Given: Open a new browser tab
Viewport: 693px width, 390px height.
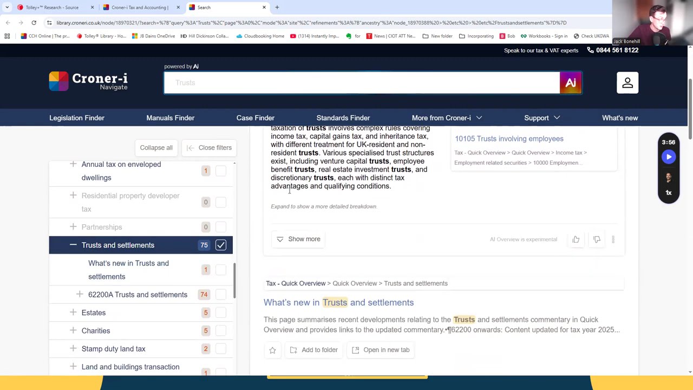Looking at the screenshot, I should [x=277, y=8].
